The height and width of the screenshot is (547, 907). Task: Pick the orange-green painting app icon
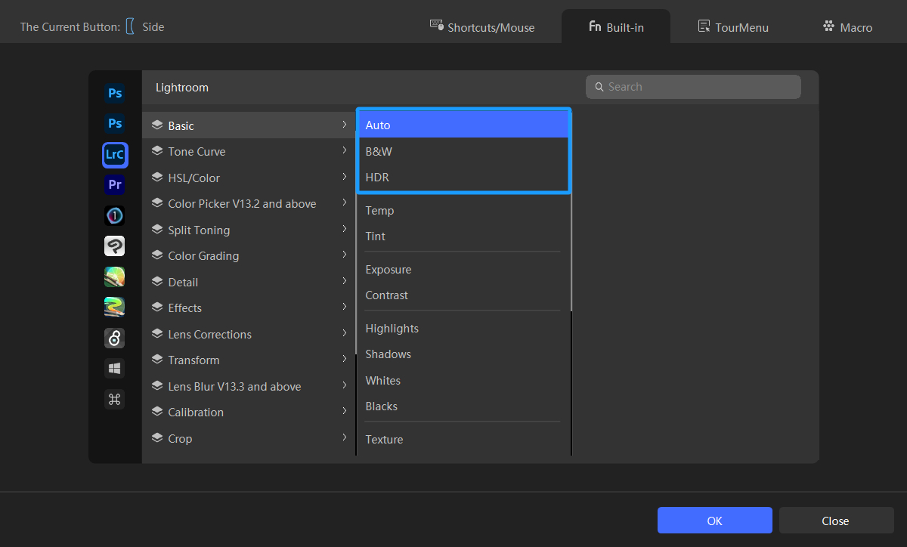tap(115, 277)
